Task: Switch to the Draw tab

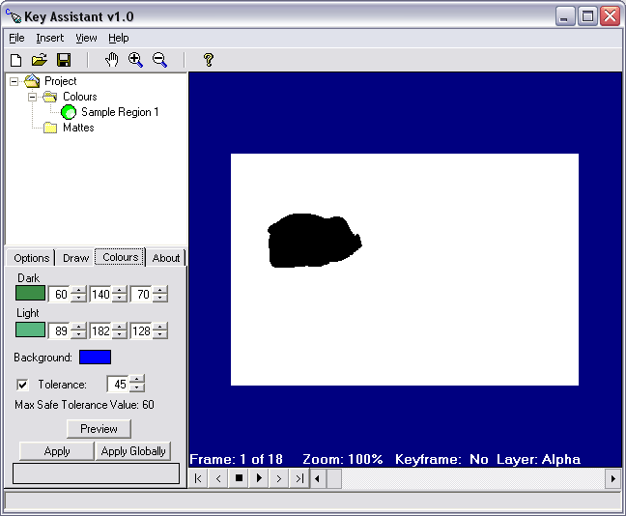Action: [75, 258]
